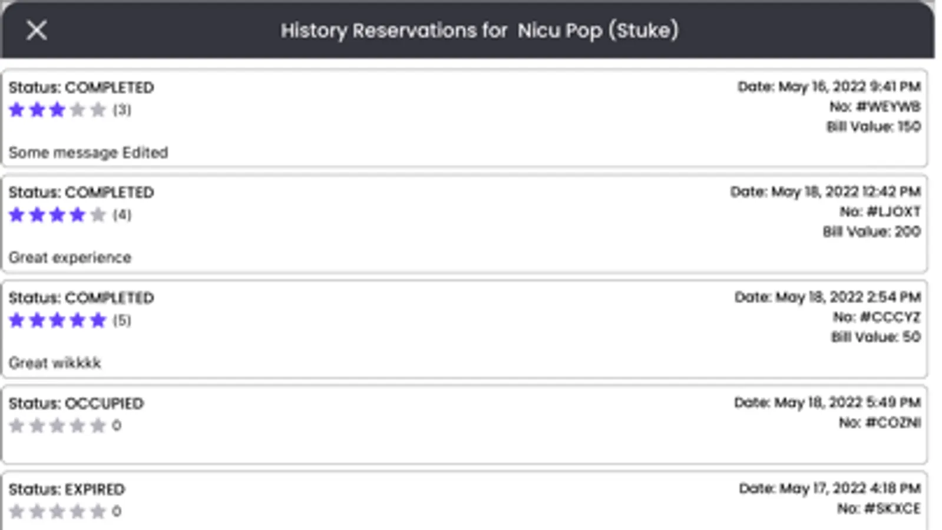The width and height of the screenshot is (942, 530).
Task: Click fifth star of the EXPIRED reservation rating
Action: click(98, 511)
